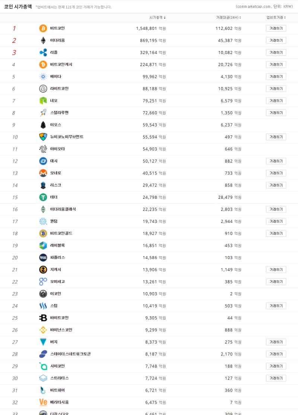Click the Zcash coin icon

[x=43, y=269]
